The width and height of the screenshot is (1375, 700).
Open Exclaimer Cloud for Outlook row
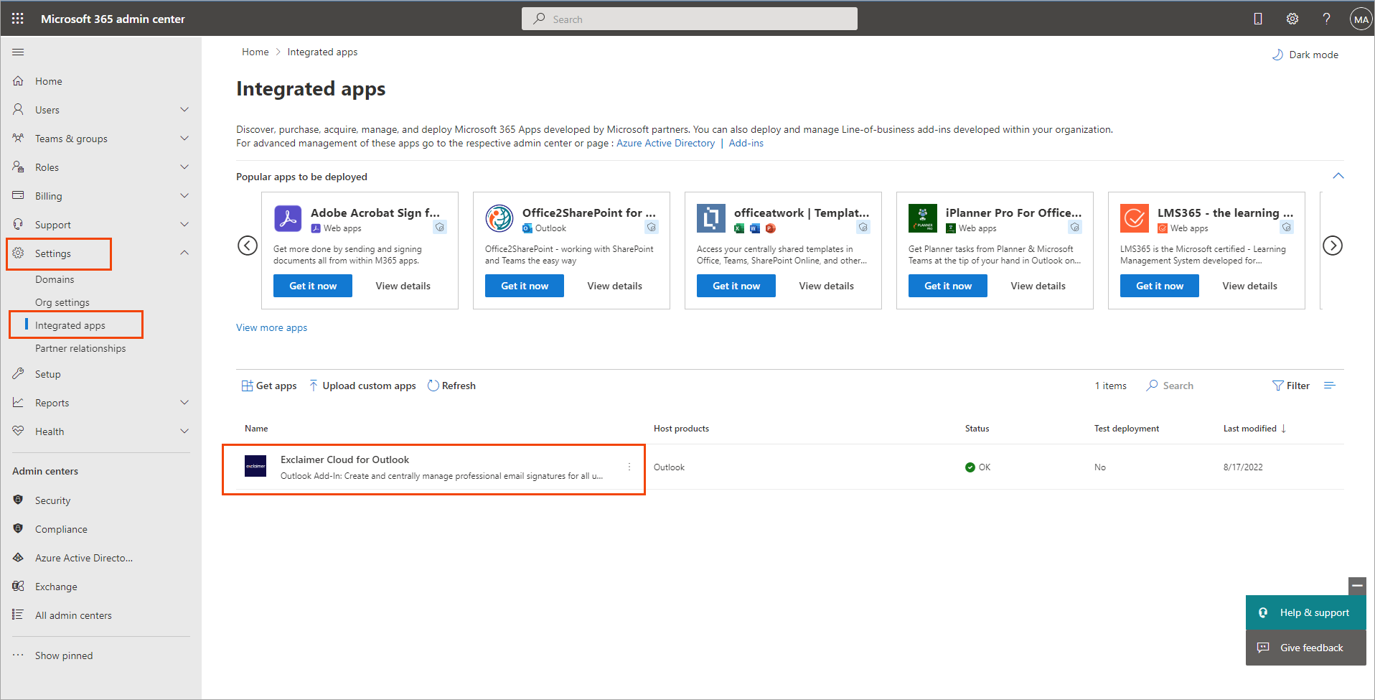click(x=433, y=467)
